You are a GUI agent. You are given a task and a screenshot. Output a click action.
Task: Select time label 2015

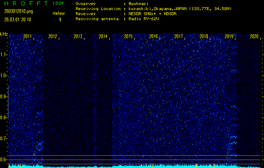[128, 37]
